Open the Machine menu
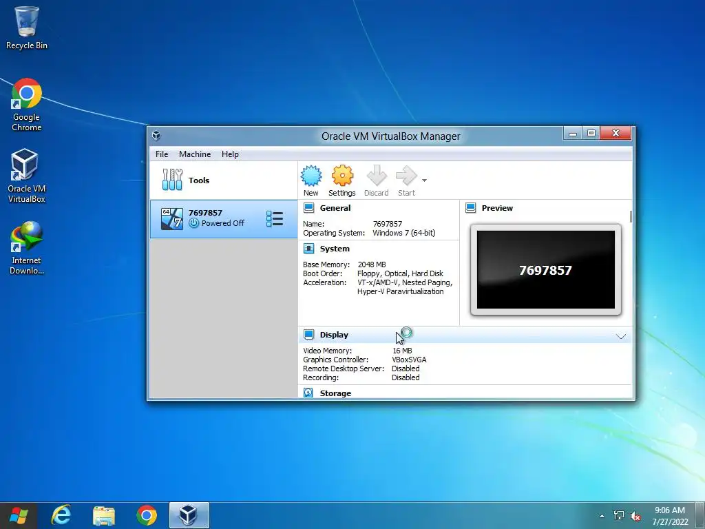 (195, 154)
